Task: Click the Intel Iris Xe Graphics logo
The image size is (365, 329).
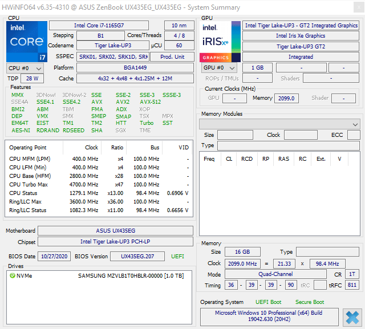Action: tap(219, 42)
